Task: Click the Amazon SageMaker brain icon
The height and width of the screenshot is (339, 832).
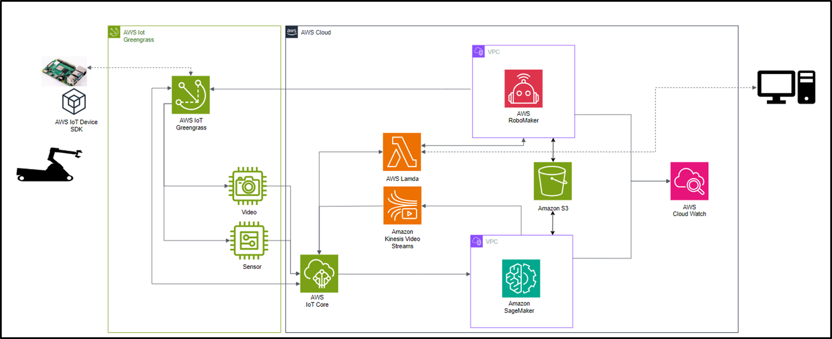Action: click(521, 278)
